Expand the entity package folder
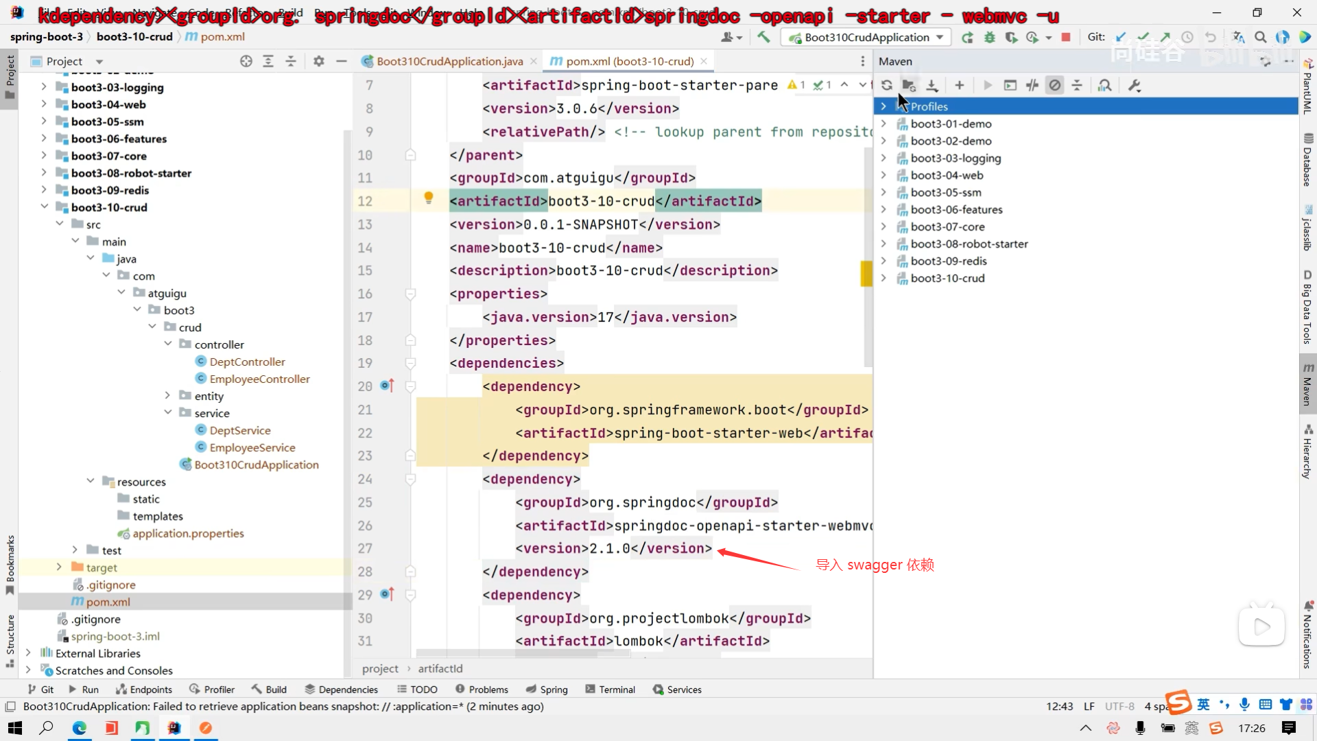 pyautogui.click(x=167, y=396)
